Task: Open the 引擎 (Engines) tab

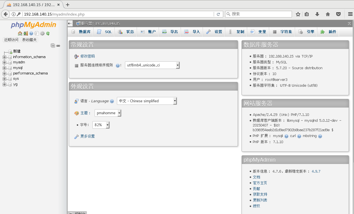Action: click(x=306, y=32)
